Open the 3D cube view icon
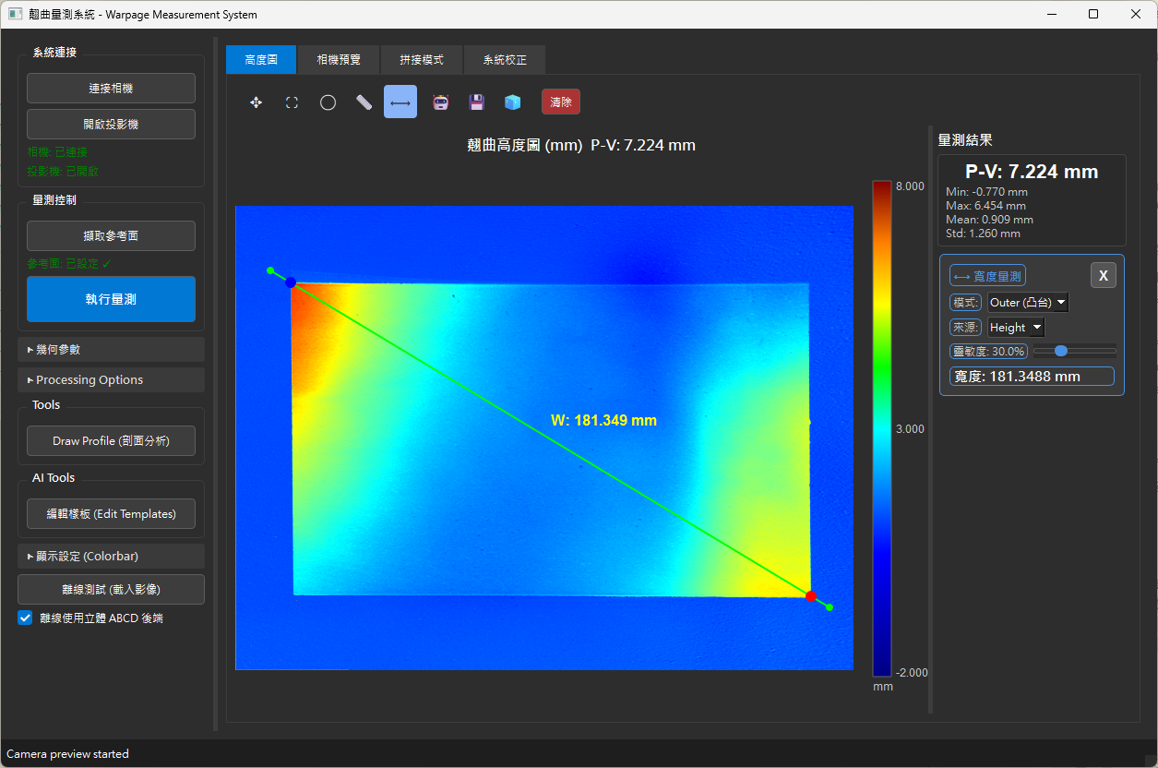 [512, 102]
